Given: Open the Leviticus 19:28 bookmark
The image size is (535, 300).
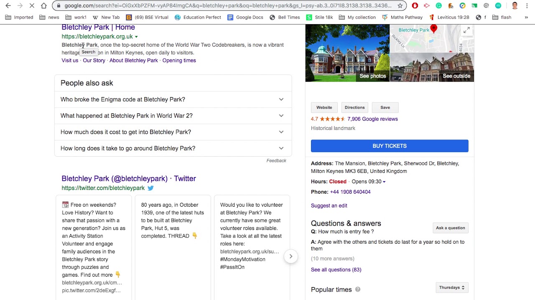Looking at the screenshot, I should pos(448,17).
